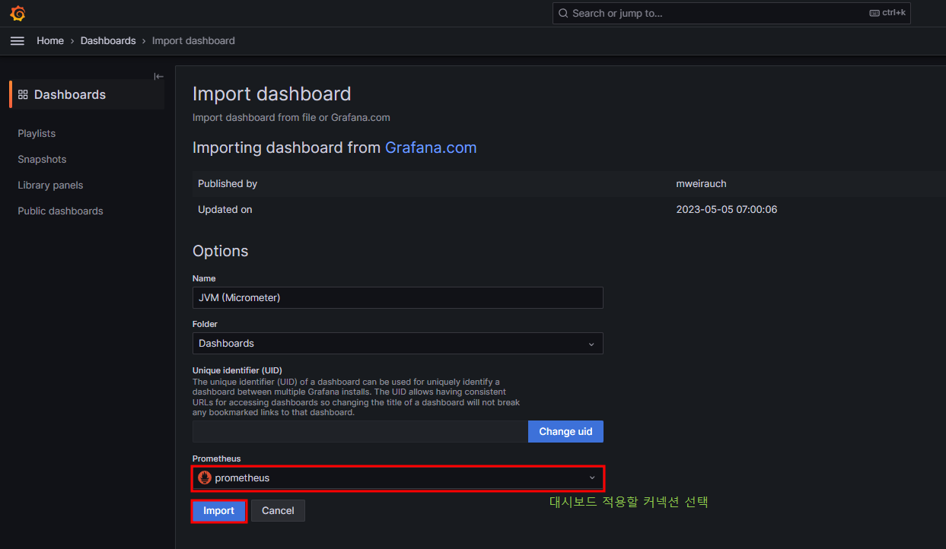The height and width of the screenshot is (549, 946).
Task: Open the Grafana.com link
Action: [431, 148]
